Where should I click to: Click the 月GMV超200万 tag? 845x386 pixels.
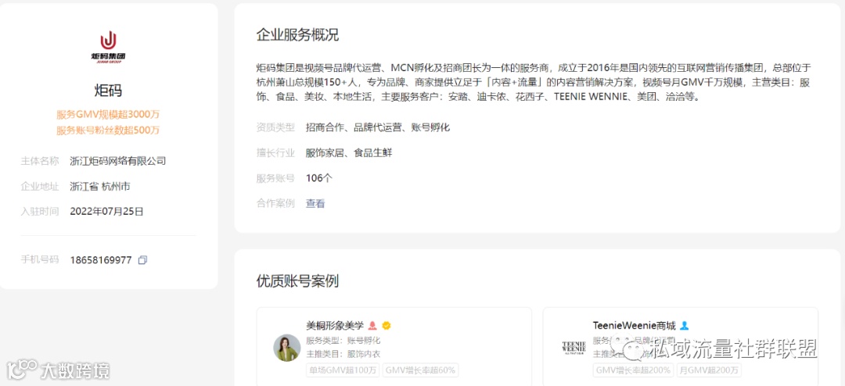pyautogui.click(x=709, y=370)
